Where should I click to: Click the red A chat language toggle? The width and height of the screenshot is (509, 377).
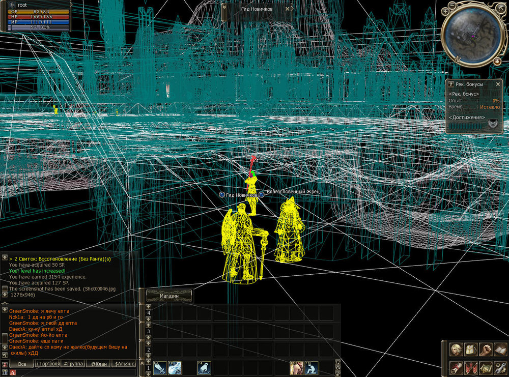coord(12,372)
